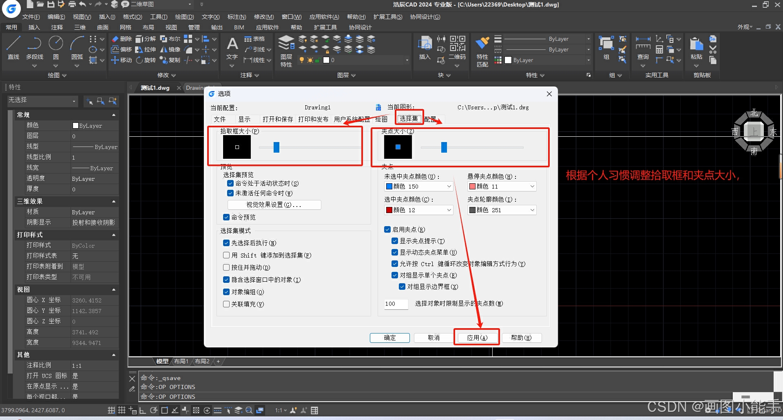783x420 pixels.
Task: Click the 拉伸 (Stretch) tool
Action: click(146, 49)
